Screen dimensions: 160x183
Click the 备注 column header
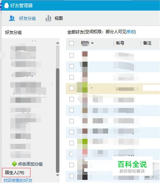pos(147,43)
